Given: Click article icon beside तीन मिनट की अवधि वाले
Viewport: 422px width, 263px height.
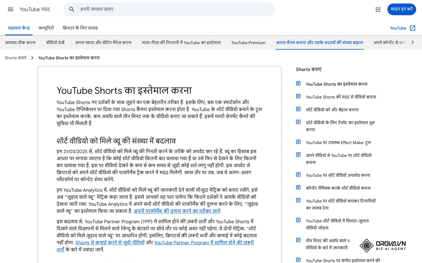Looking at the screenshot, I should pyautogui.click(x=298, y=240).
